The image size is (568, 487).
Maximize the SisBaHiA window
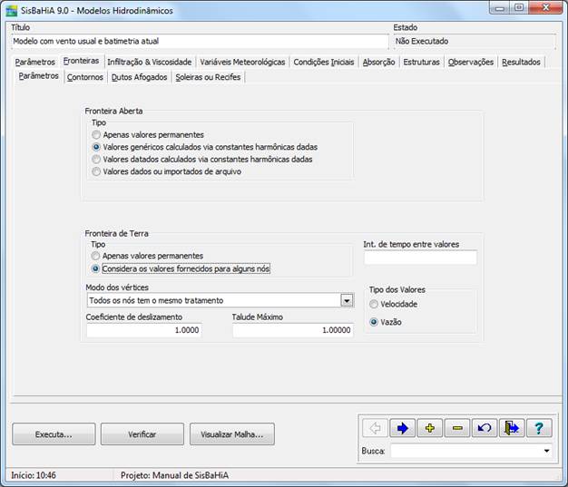[x=519, y=8]
